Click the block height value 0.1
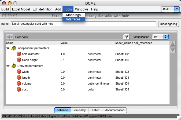 click(62, 60)
